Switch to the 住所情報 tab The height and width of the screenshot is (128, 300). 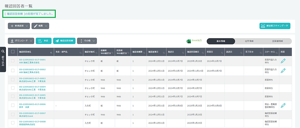pos(249,41)
